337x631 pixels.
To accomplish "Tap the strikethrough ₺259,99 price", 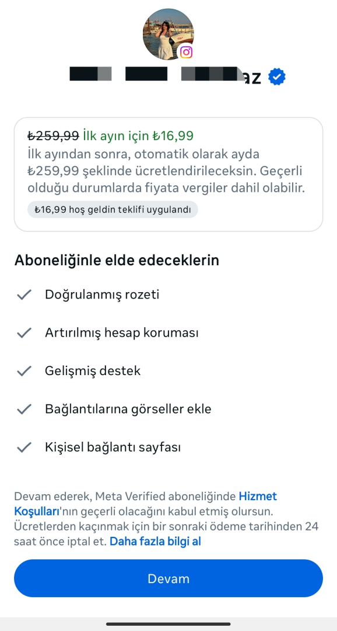I will click(x=53, y=136).
